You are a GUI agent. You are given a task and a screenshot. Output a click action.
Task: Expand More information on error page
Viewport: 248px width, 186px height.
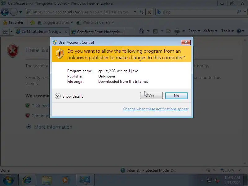point(49,127)
